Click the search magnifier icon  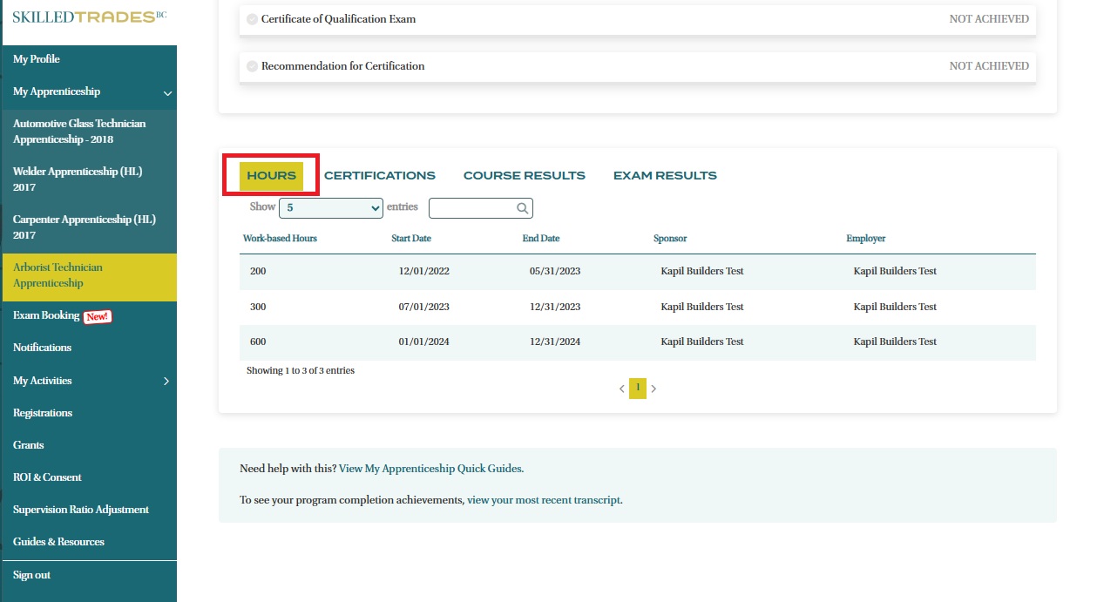pyautogui.click(x=522, y=208)
